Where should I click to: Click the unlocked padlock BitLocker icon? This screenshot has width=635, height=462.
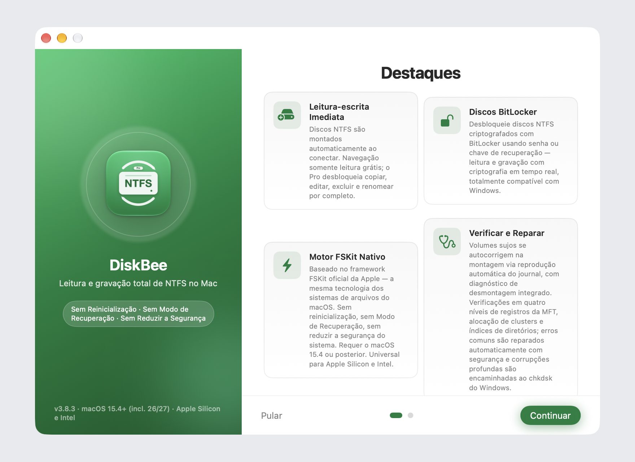pyautogui.click(x=447, y=120)
